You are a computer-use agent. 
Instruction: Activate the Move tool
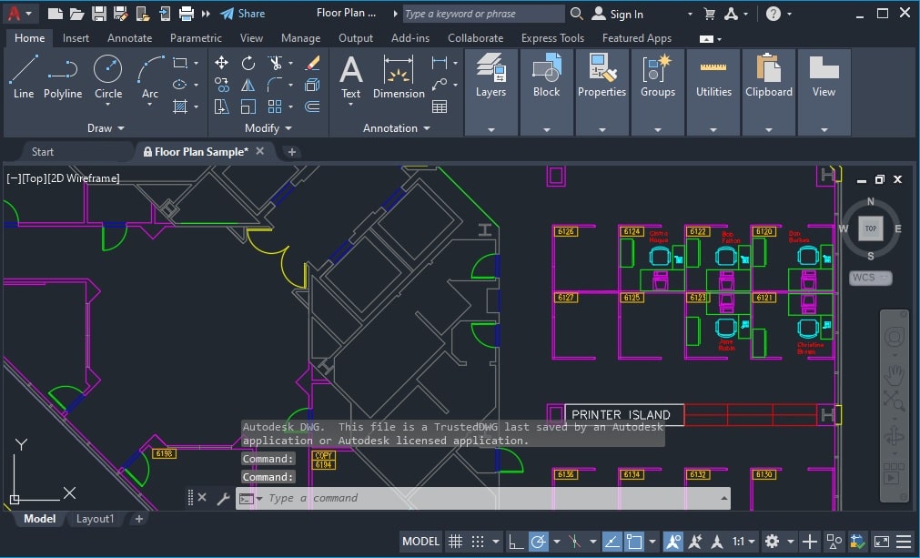tap(221, 63)
